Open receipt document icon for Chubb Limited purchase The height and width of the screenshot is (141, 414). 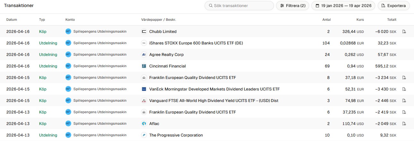point(404,32)
